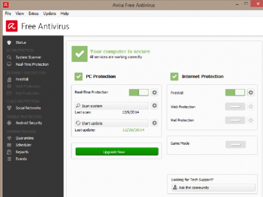
Task: Maximize the Avira Free Antivirus window
Action: 246,4
